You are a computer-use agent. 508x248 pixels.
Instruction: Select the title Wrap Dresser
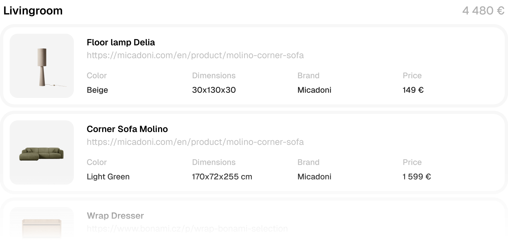(x=115, y=216)
